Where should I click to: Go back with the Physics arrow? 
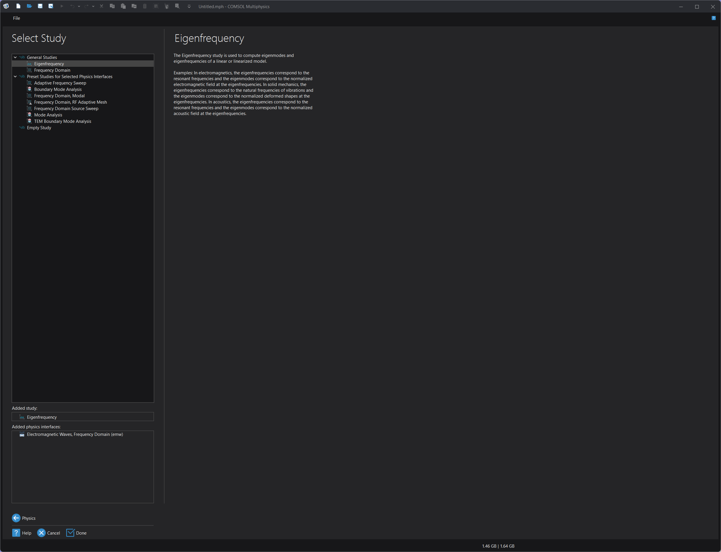pos(16,518)
